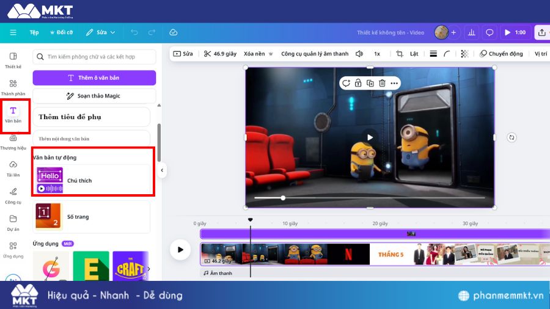Click the refresh comment icon on video
This screenshot has height=309, width=550.
point(346,83)
